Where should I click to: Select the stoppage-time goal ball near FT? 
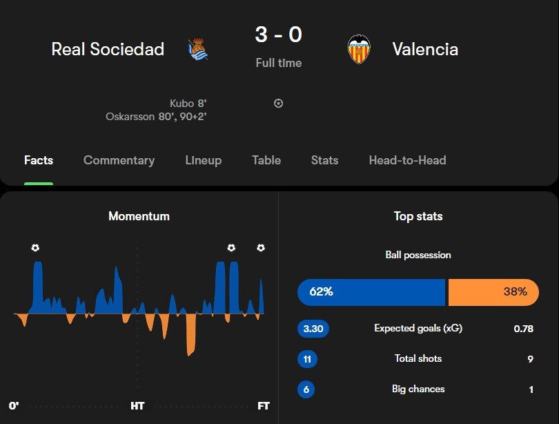(x=260, y=247)
